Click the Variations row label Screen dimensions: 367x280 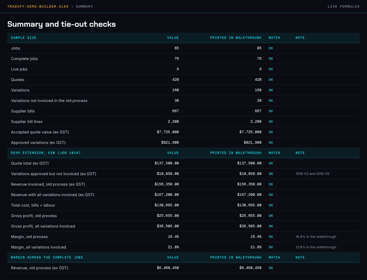click(20, 90)
